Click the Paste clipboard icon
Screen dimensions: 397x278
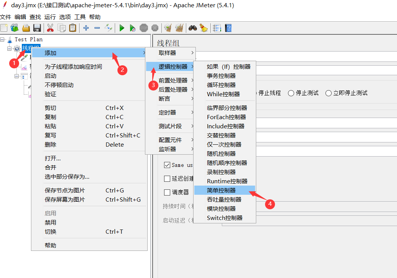72,28
